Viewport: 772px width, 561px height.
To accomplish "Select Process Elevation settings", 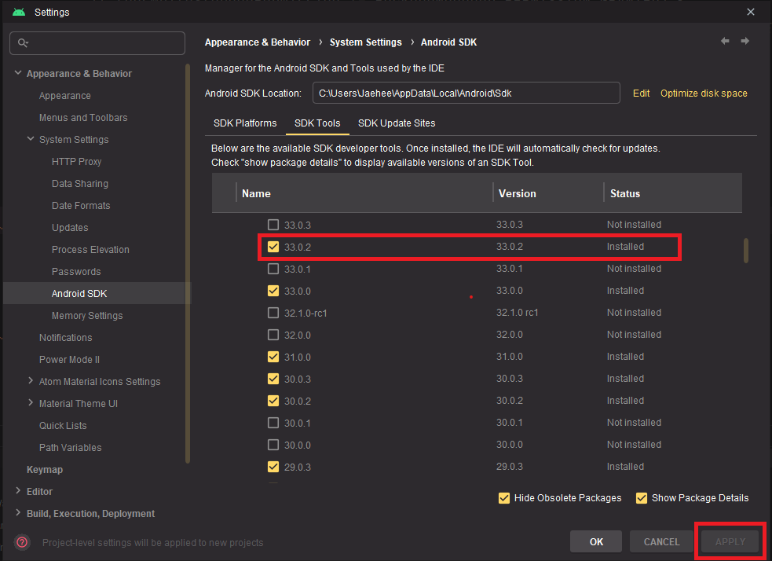I will (90, 250).
